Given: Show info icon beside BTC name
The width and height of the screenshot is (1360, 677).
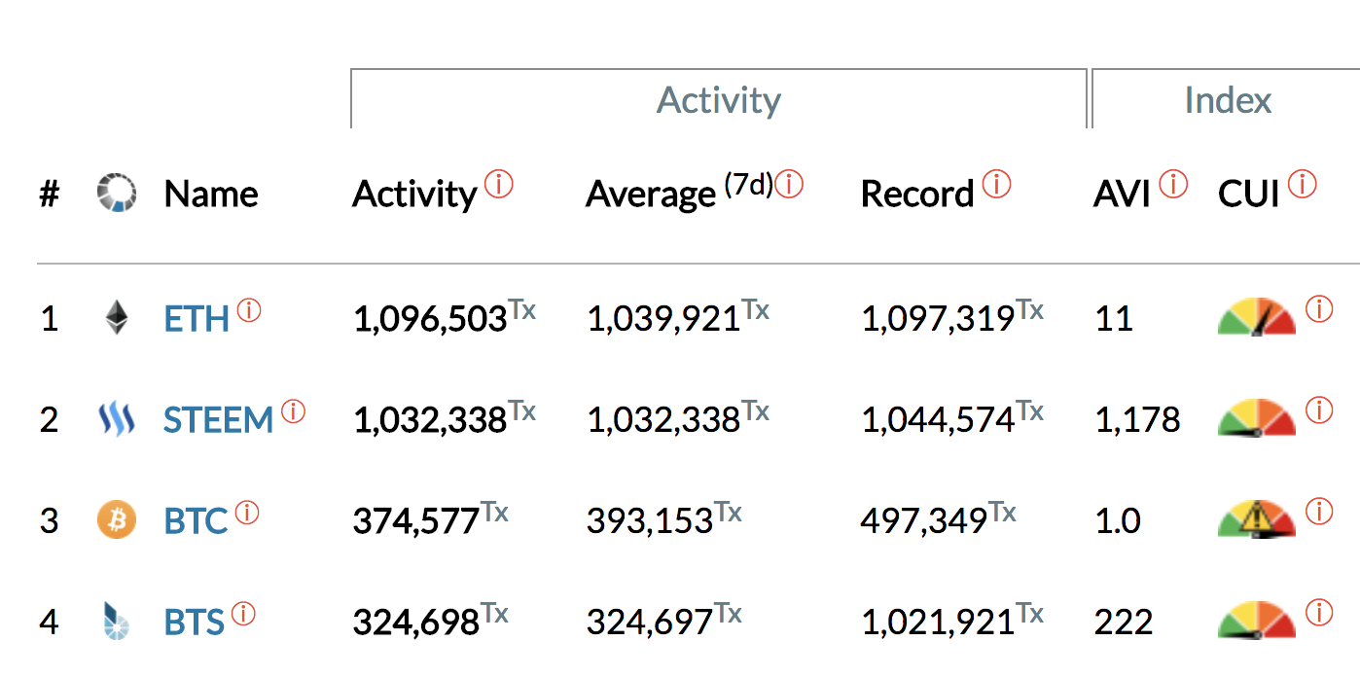Looking at the screenshot, I should (x=247, y=513).
